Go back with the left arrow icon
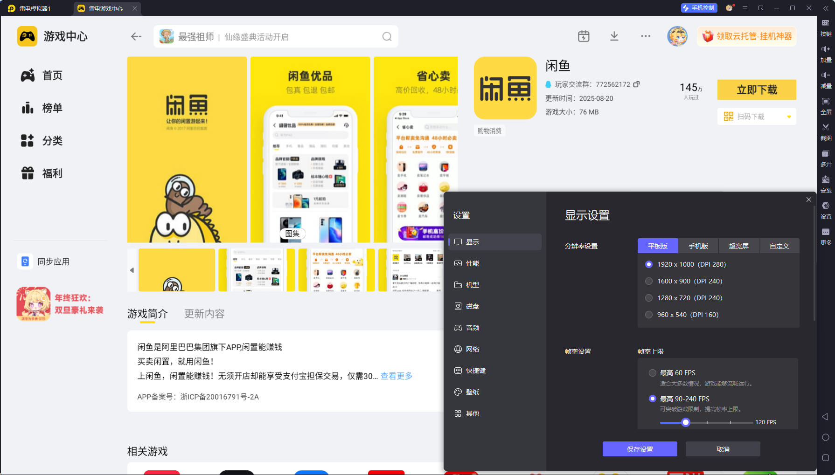 (136, 36)
